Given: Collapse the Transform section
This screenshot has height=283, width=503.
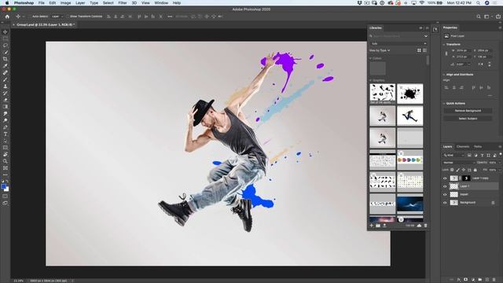Looking at the screenshot, I should [x=444, y=44].
